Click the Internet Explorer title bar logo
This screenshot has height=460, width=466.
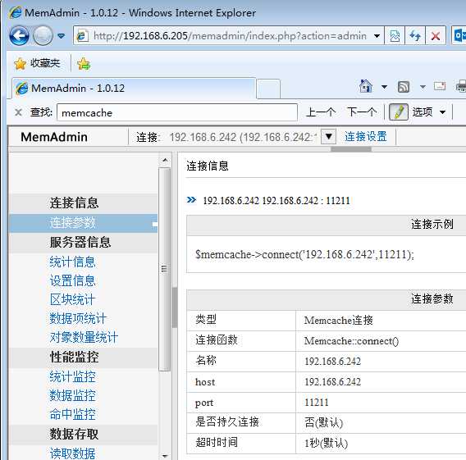[15, 13]
